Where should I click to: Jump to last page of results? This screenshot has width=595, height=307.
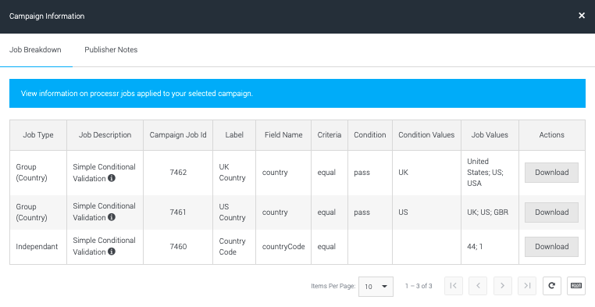point(527,286)
